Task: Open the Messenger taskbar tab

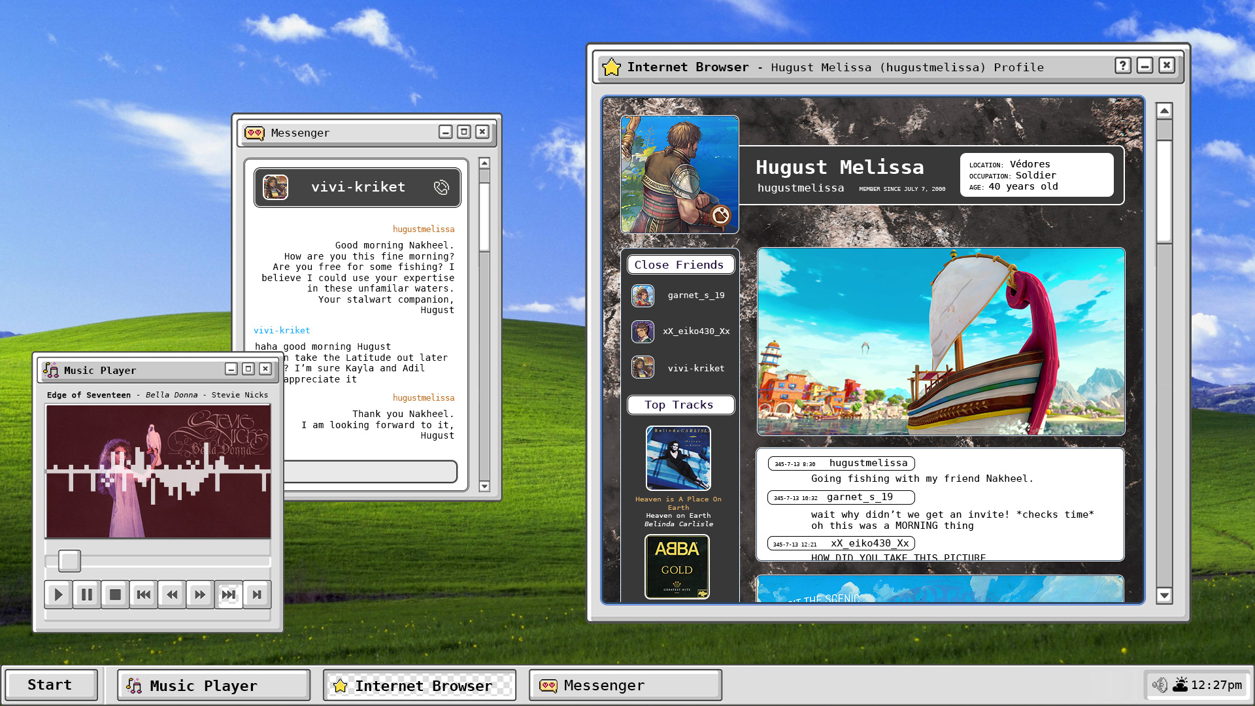Action: (x=625, y=685)
